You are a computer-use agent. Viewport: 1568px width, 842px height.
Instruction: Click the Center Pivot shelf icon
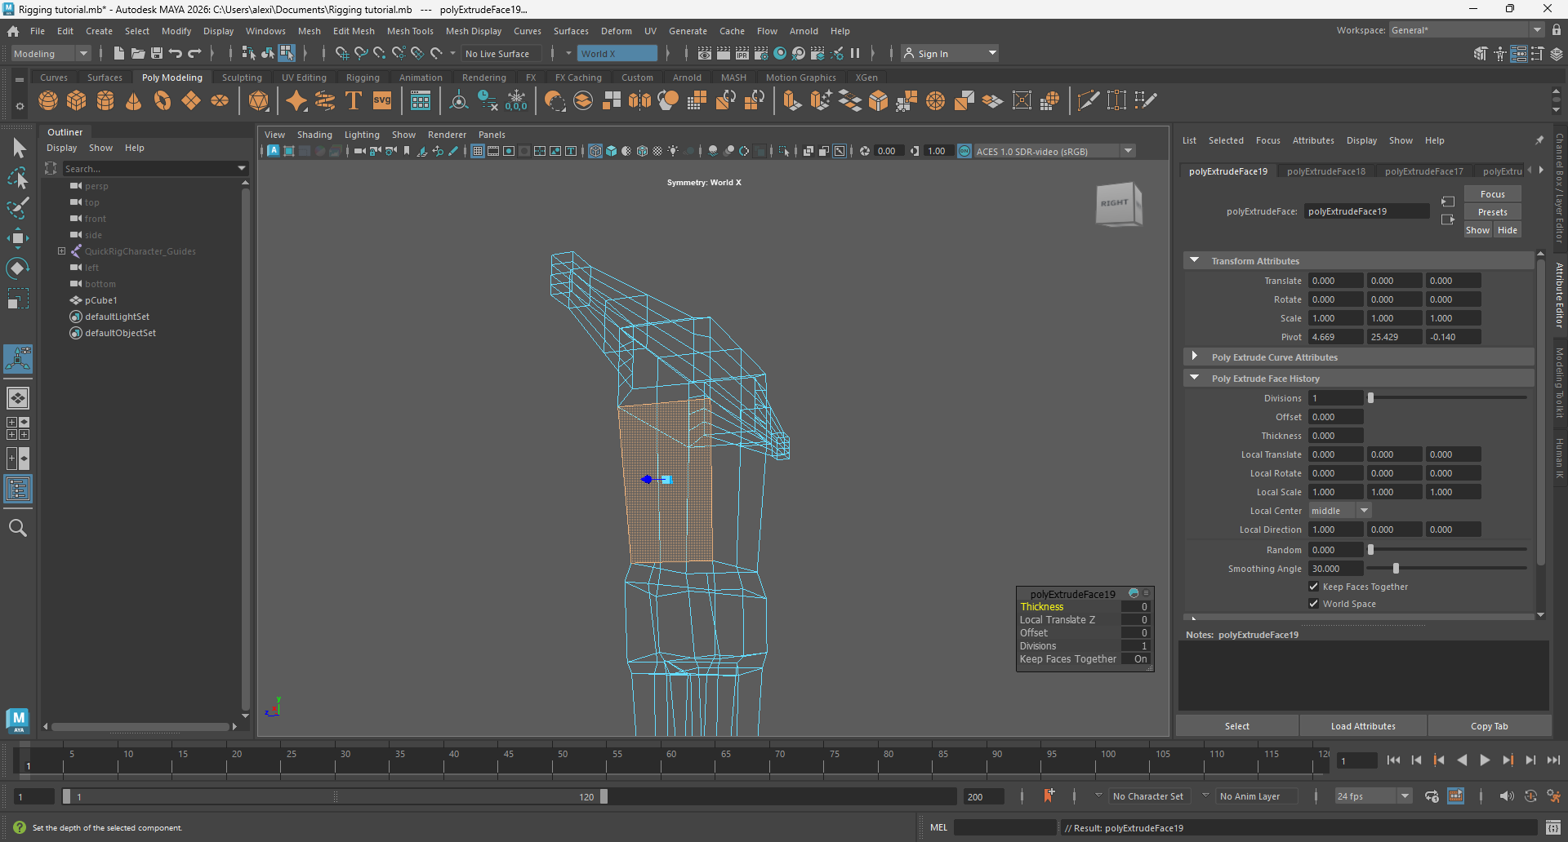click(460, 100)
